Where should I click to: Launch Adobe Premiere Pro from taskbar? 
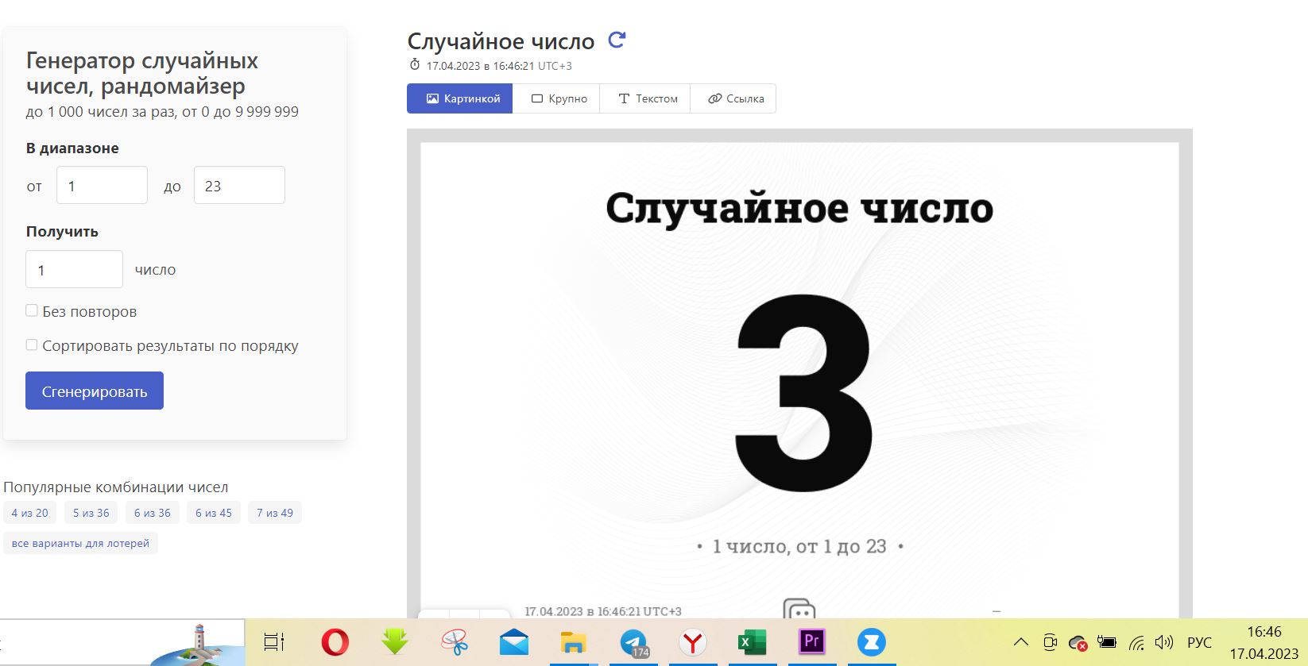(x=811, y=641)
